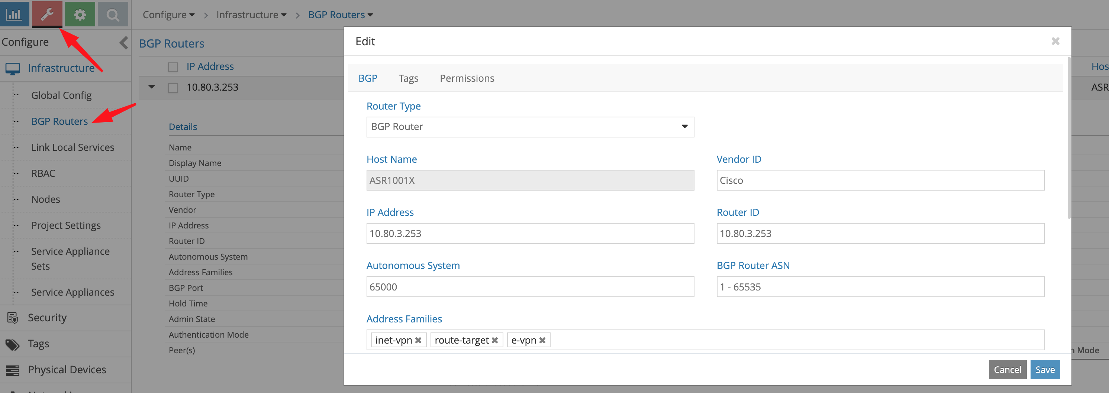Screen dimensions: 1109x393
Task: Click the Configure wrench icon
Action: tap(47, 14)
